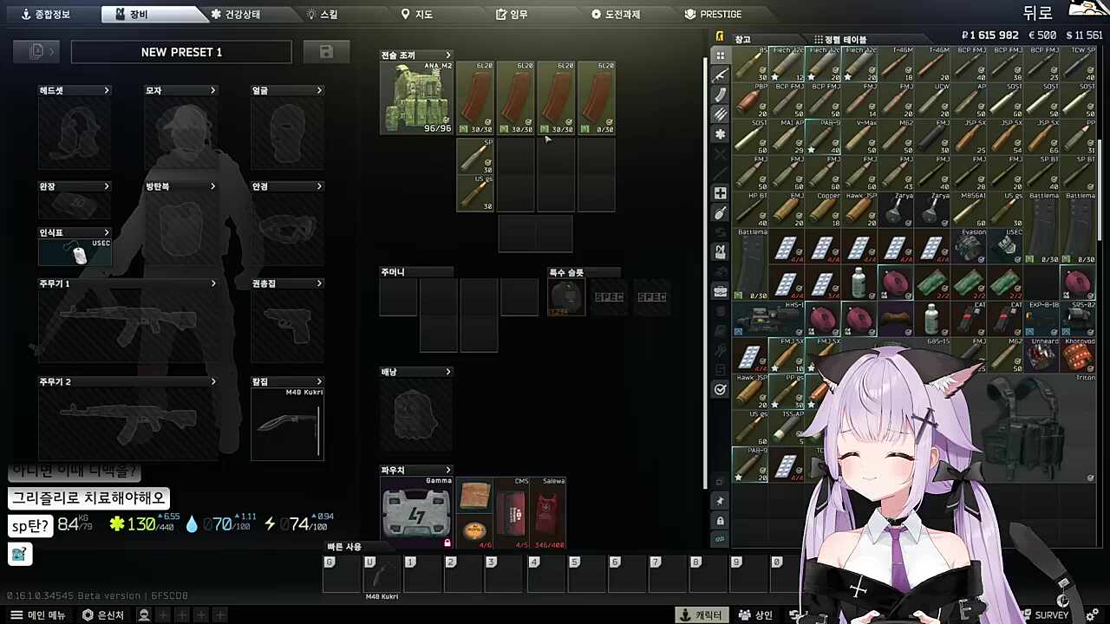Toggle the stash lock icon
This screenshot has height=624, width=1110.
(x=720, y=521)
